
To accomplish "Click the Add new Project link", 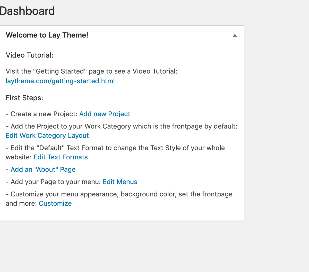I will (105, 114).
